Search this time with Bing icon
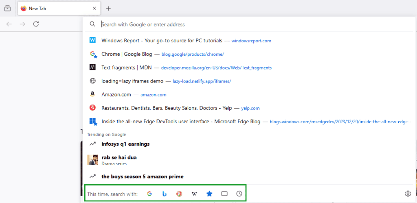417x203 pixels. (x=165, y=194)
